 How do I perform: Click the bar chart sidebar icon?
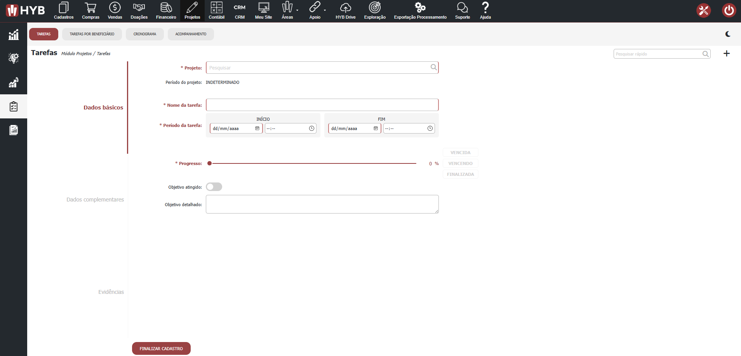pyautogui.click(x=14, y=35)
